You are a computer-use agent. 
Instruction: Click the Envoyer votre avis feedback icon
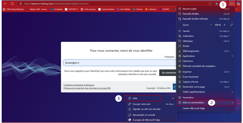[130, 104]
